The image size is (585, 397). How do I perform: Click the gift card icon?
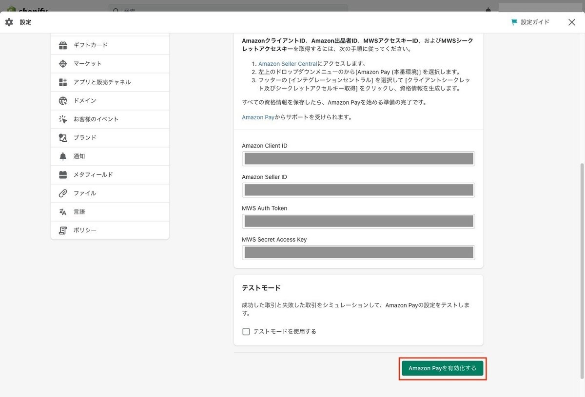[63, 45]
